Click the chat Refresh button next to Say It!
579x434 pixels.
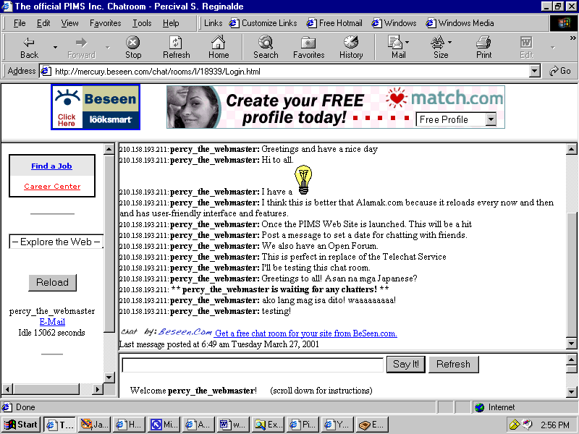[x=454, y=365]
